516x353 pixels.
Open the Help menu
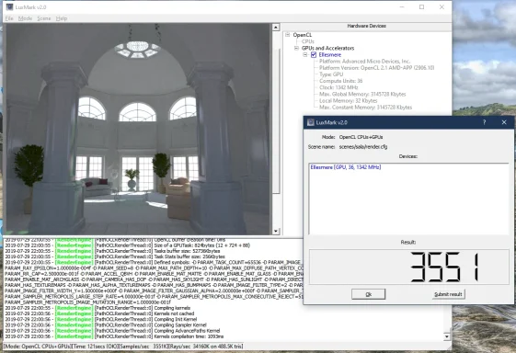[62, 18]
